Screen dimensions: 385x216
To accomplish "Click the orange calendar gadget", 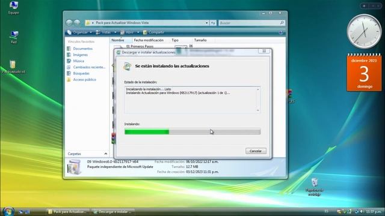I will [x=364, y=73].
